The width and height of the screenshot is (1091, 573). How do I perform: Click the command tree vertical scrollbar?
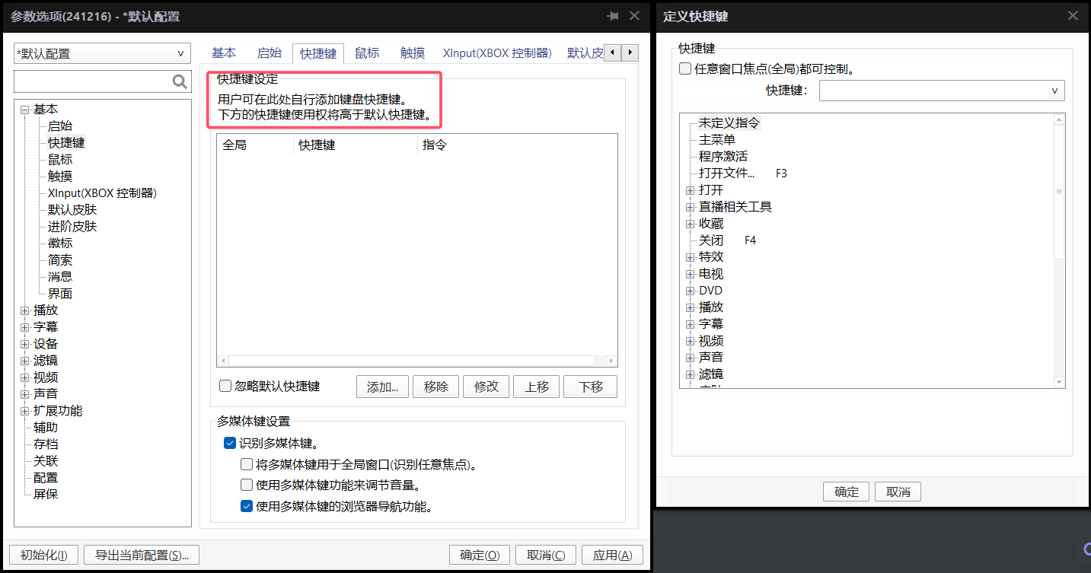tap(1058, 228)
